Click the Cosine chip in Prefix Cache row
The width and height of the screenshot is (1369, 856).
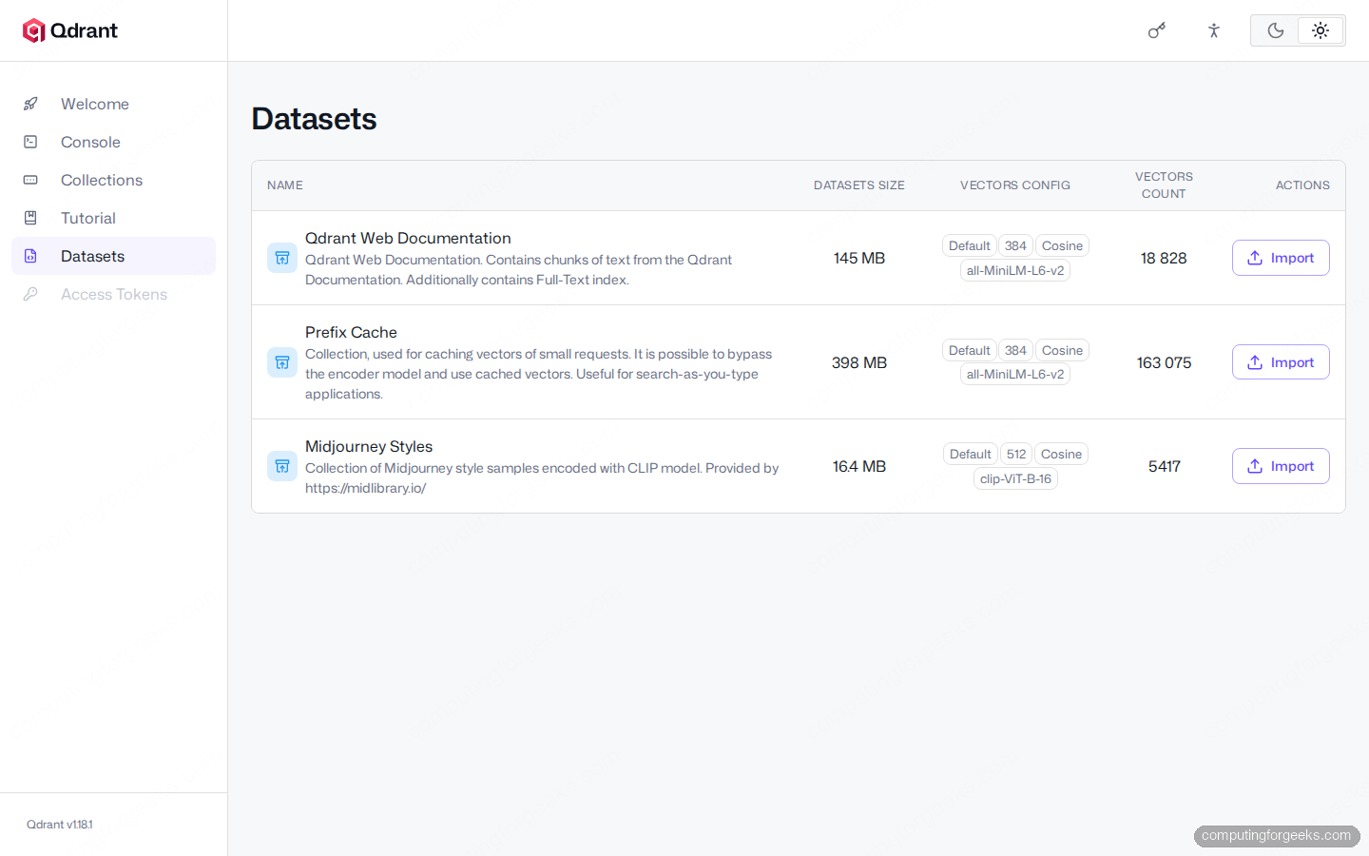[1062, 350]
